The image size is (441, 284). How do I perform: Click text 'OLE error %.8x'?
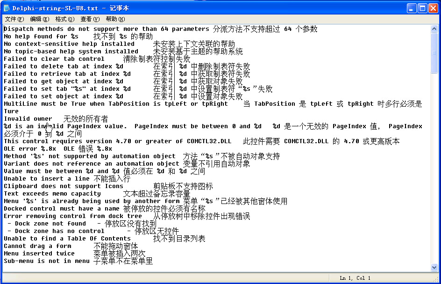click(x=30, y=149)
